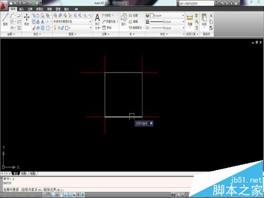Click the Edit block (编辑) tool
The height and width of the screenshot is (198, 264).
click(134, 22)
